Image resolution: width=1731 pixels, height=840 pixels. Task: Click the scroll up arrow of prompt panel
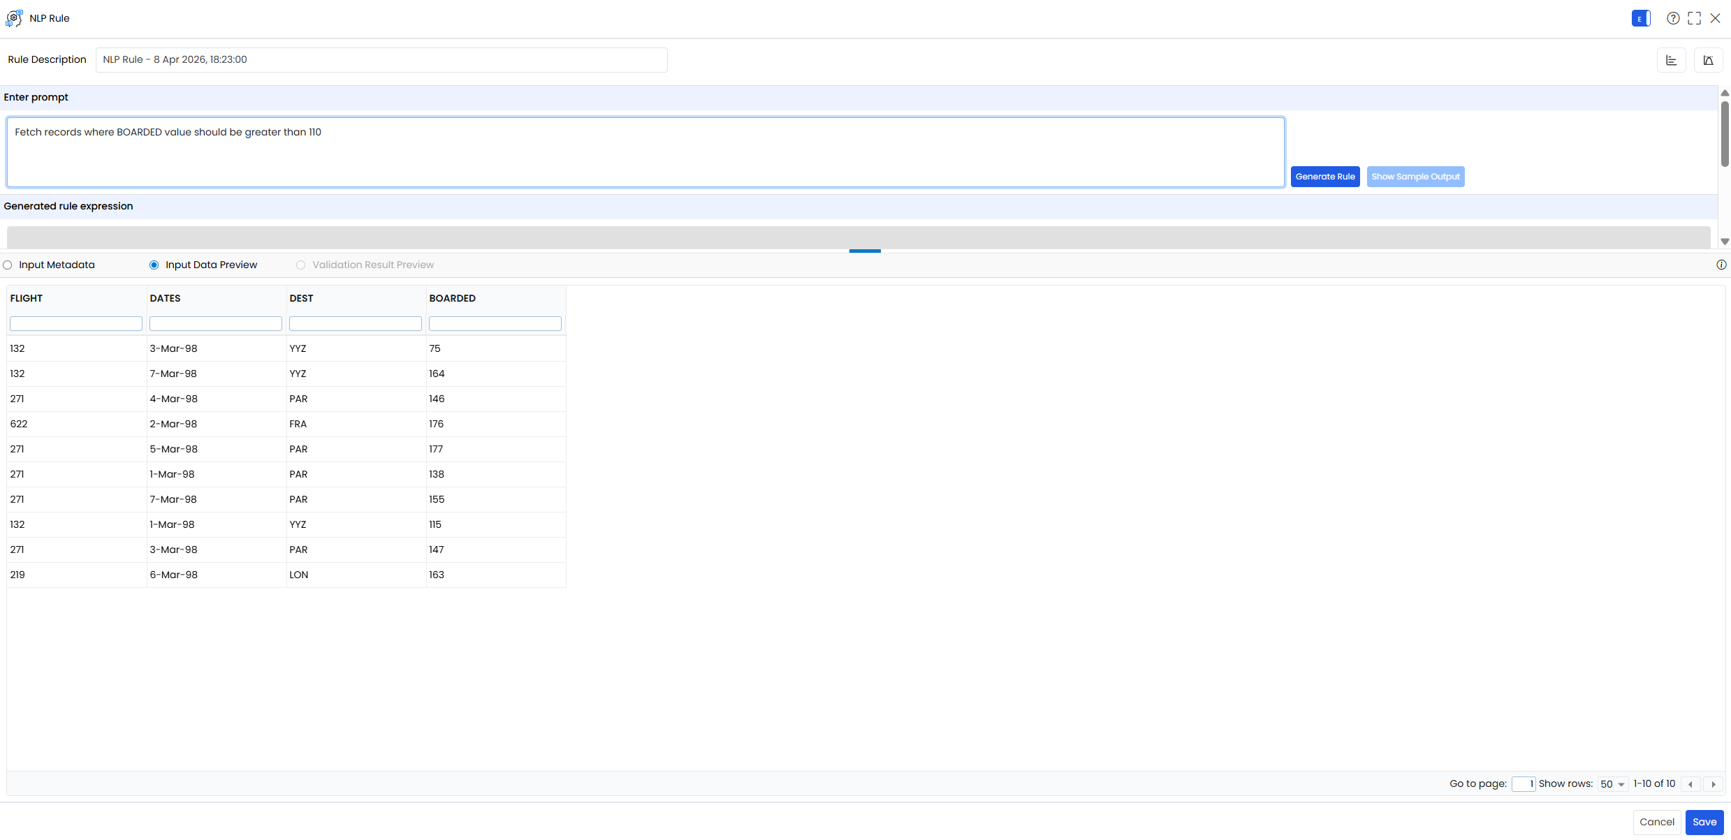click(x=1725, y=93)
